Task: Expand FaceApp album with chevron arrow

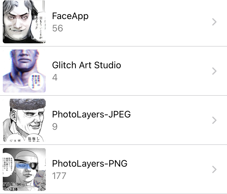Action: coord(214,22)
